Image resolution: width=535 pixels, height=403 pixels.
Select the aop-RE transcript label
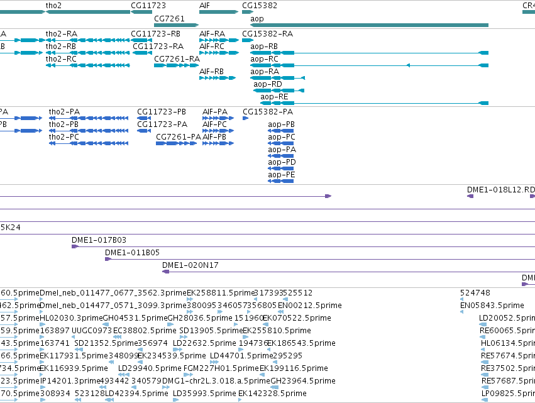coord(274,97)
